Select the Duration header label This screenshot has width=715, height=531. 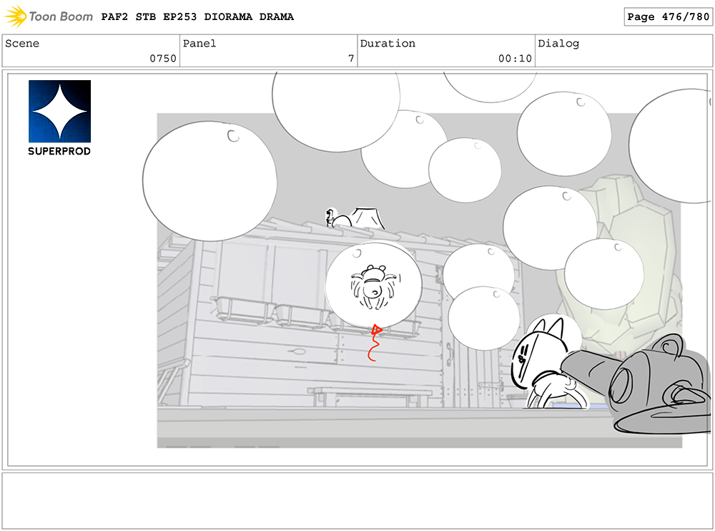coord(388,44)
